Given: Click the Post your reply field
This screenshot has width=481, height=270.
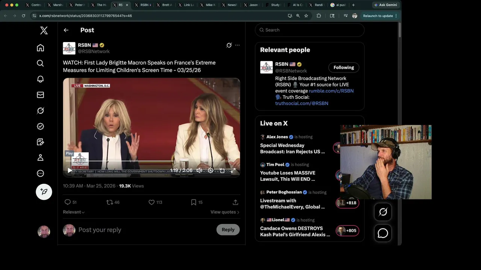Looking at the screenshot, I should pyautogui.click(x=145, y=230).
